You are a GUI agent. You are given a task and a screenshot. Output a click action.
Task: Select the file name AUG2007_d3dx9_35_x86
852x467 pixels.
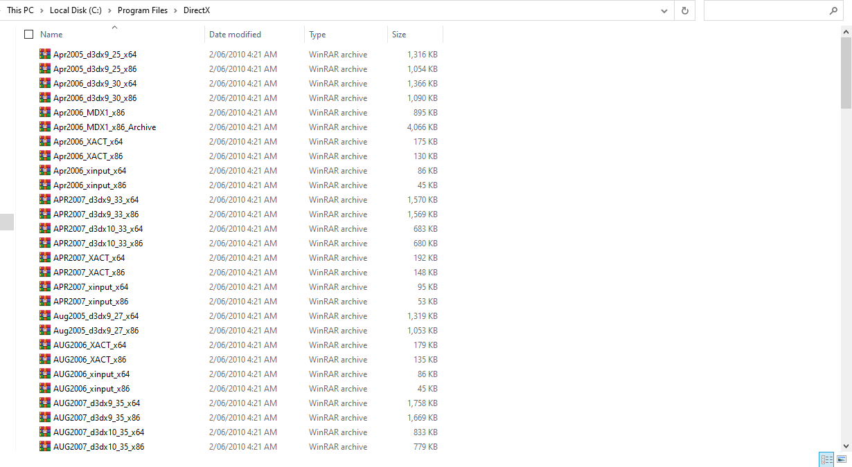click(x=96, y=418)
